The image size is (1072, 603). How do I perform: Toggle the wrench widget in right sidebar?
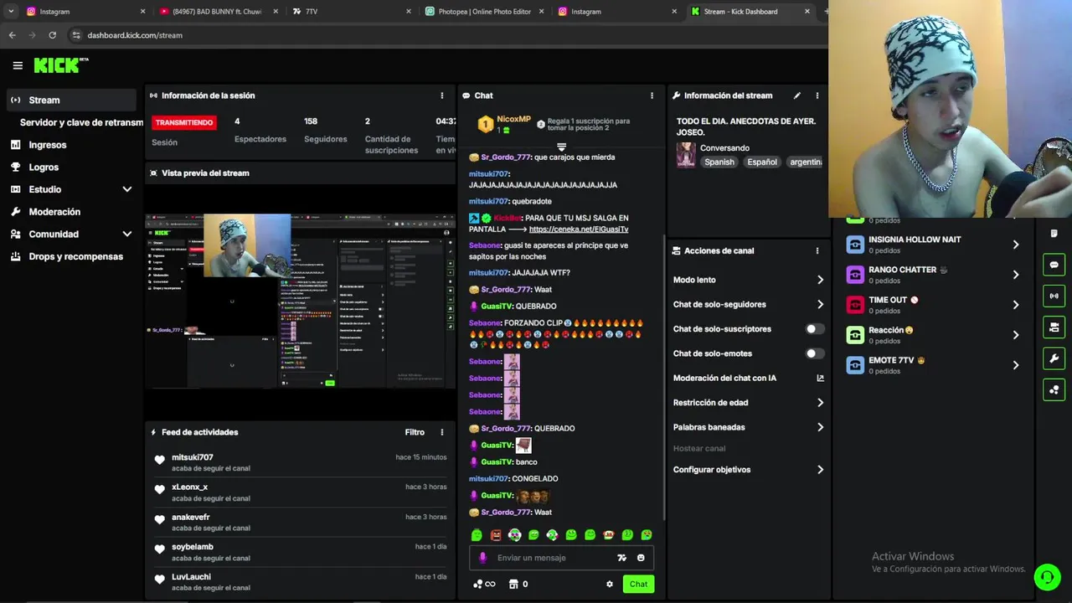pos(1054,358)
